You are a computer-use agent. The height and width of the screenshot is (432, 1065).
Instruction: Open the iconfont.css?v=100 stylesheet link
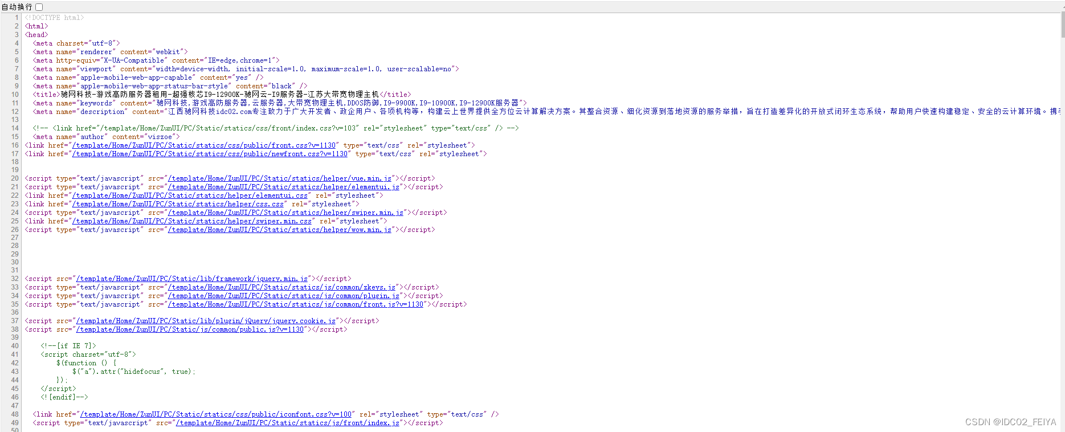pyautogui.click(x=216, y=414)
